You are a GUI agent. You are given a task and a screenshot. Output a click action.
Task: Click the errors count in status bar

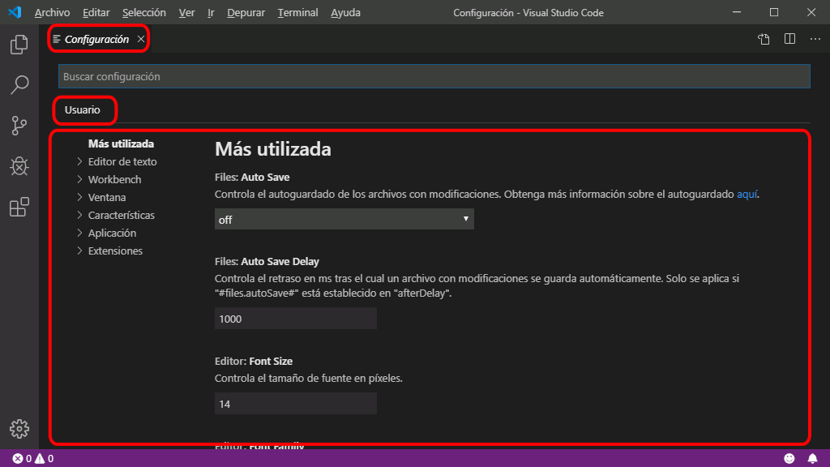coord(22,459)
